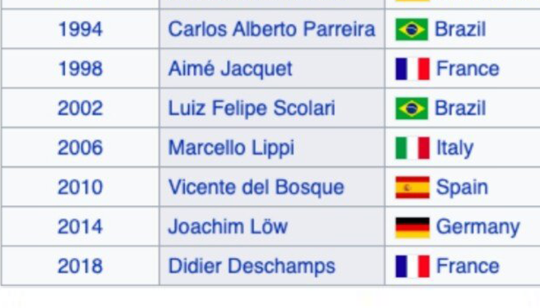Image resolution: width=540 pixels, height=308 pixels.
Task: Open the Aimé Jacquet link
Action: (230, 69)
